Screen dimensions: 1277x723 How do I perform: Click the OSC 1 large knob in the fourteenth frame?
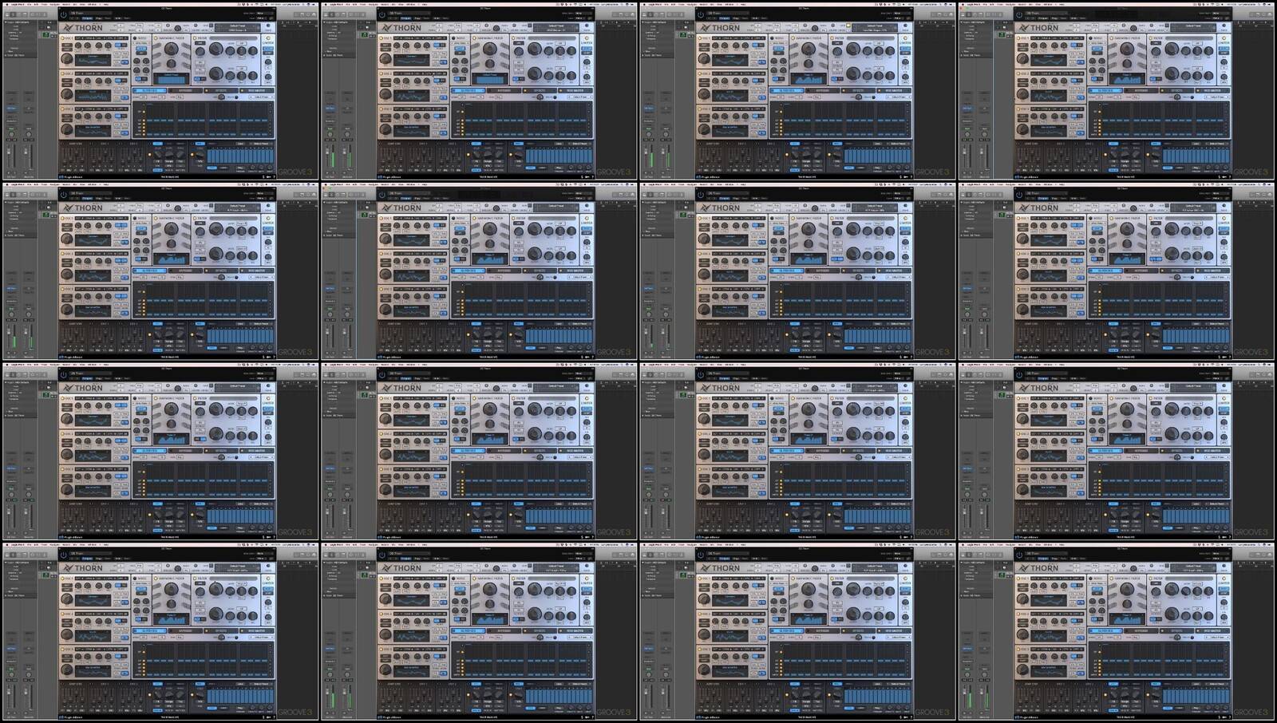coord(386,599)
